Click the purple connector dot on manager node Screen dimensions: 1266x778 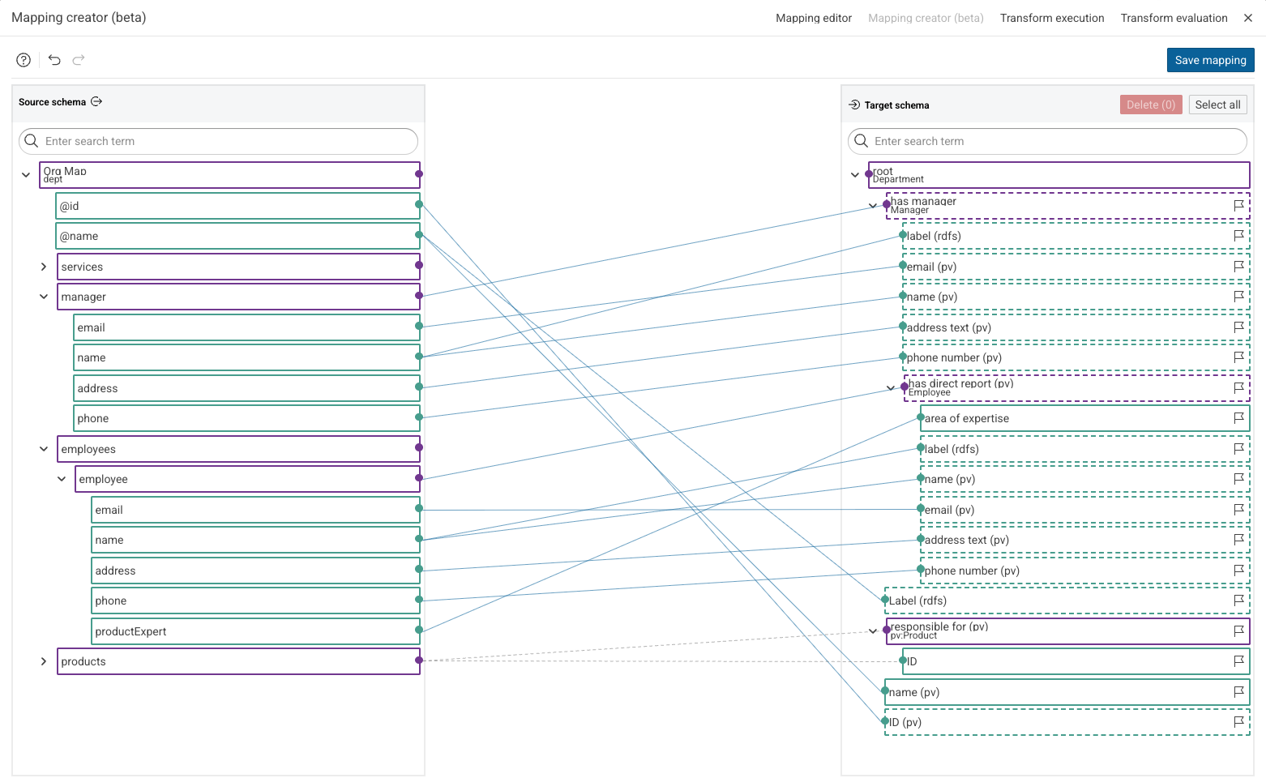419,296
